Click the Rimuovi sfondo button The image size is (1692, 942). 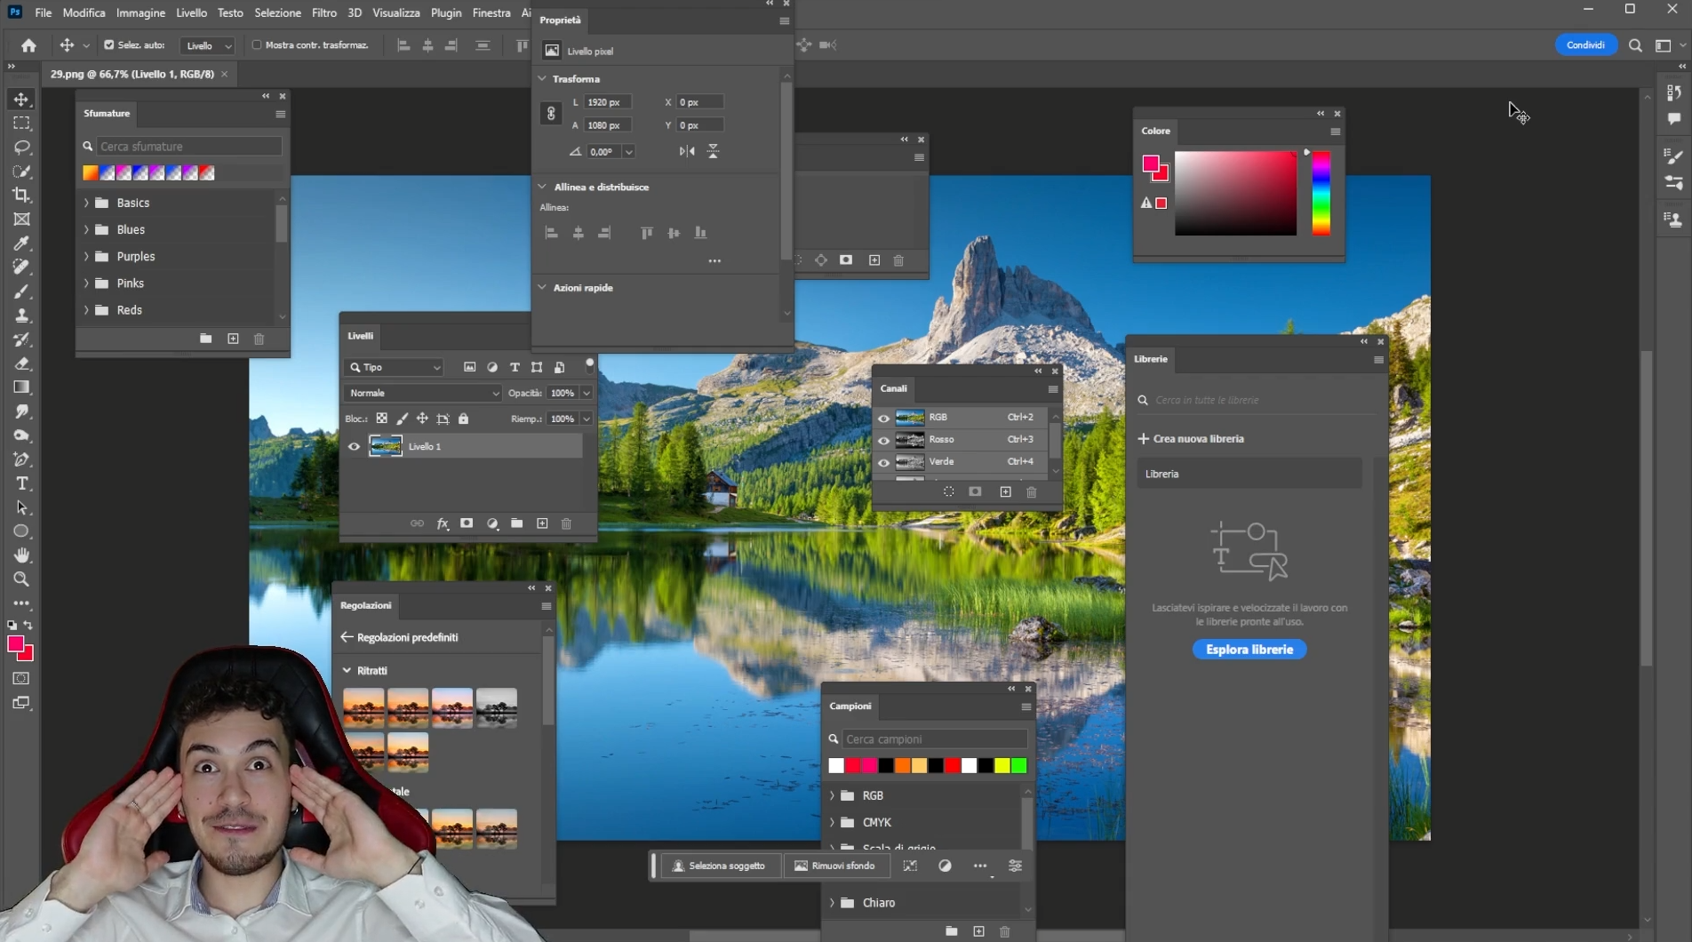click(x=834, y=866)
